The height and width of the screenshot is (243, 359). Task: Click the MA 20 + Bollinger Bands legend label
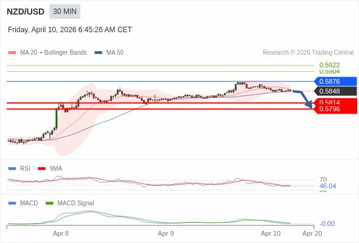tap(54, 53)
